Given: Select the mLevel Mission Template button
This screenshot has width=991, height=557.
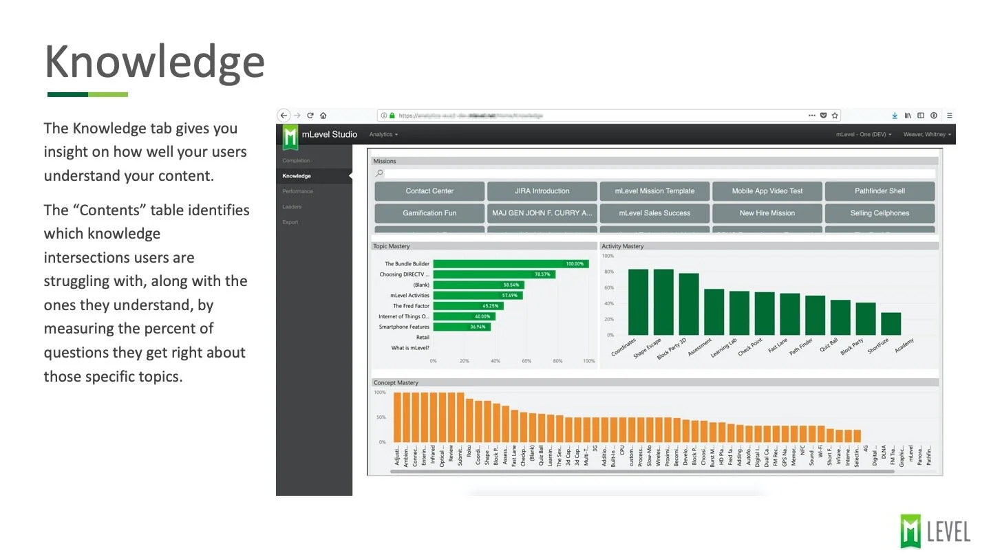Looking at the screenshot, I should (654, 191).
